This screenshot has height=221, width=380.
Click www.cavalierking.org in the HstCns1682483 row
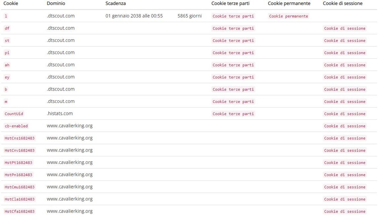(x=69, y=138)
